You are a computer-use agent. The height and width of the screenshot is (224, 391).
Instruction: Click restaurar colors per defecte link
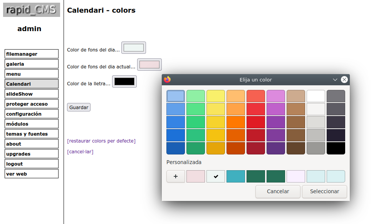[x=101, y=141]
